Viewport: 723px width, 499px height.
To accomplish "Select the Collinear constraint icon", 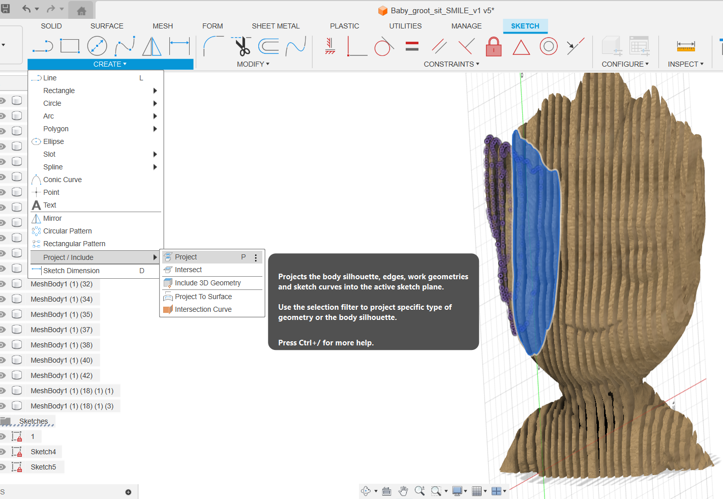I will pos(576,46).
